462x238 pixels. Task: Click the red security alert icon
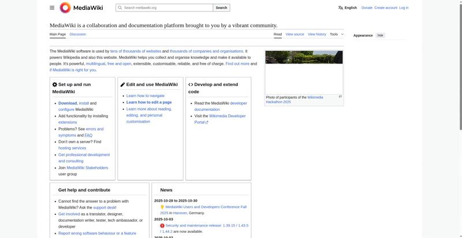(x=162, y=225)
